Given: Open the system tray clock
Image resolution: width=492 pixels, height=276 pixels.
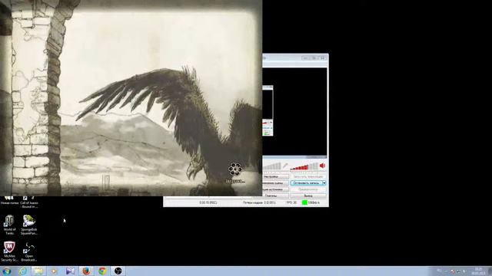Looking at the screenshot, I should 478,271.
